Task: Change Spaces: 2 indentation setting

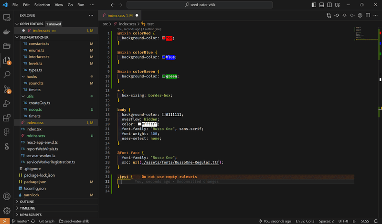Action: coord(326,221)
